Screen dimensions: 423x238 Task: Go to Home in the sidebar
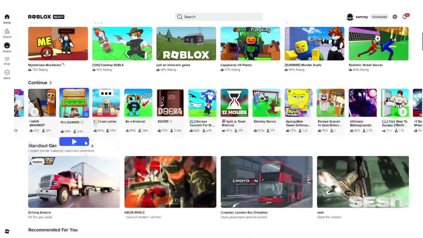coord(7,19)
